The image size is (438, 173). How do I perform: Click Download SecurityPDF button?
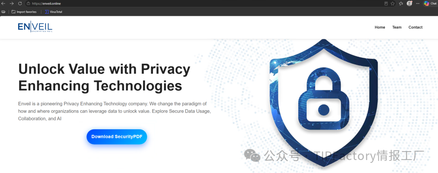pyautogui.click(x=117, y=137)
